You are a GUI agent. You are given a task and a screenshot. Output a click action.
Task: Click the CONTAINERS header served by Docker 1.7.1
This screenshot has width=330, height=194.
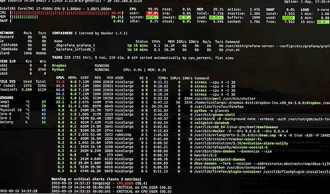(90, 33)
